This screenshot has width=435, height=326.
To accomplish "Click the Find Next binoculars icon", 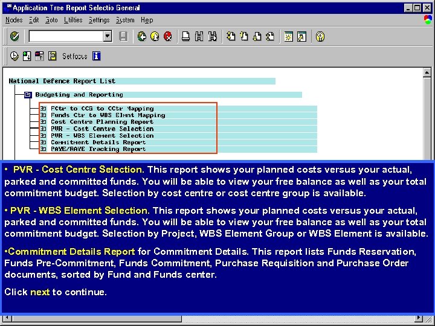I will tap(212, 36).
